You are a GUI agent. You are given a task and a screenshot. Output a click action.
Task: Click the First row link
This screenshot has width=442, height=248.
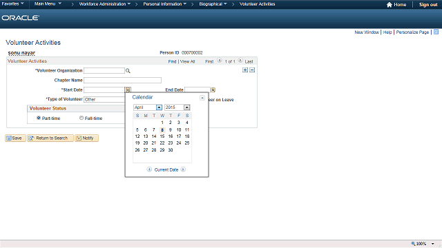point(209,61)
